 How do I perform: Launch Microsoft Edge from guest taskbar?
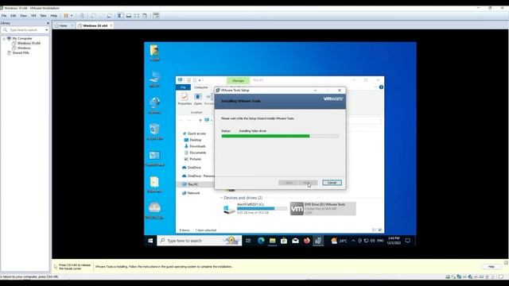click(261, 241)
